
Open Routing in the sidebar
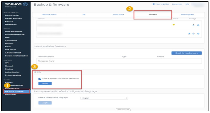9,69
